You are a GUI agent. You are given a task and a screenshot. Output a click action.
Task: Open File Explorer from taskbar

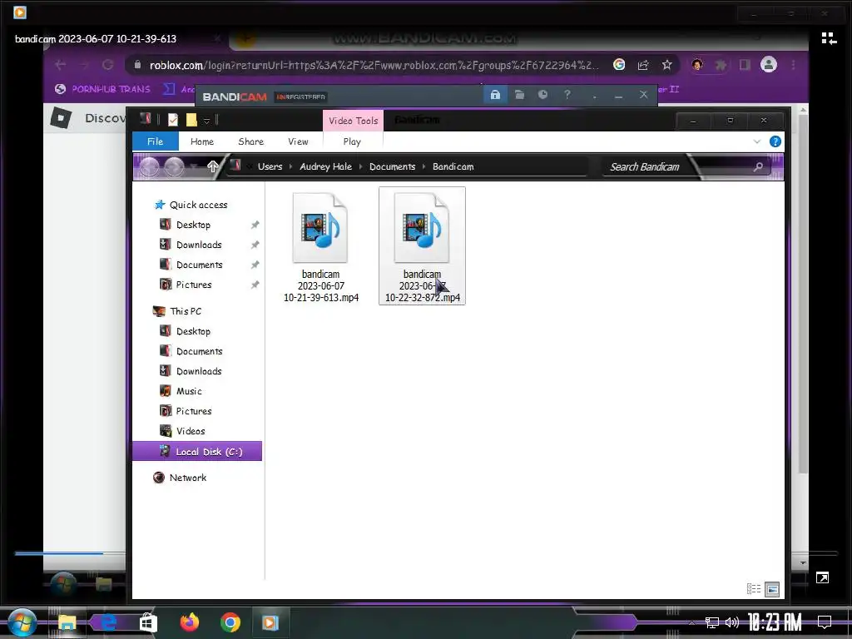coord(67,622)
